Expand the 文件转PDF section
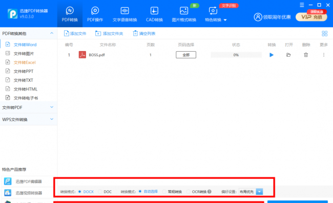The width and height of the screenshot is (333, 203). pyautogui.click(x=29, y=107)
